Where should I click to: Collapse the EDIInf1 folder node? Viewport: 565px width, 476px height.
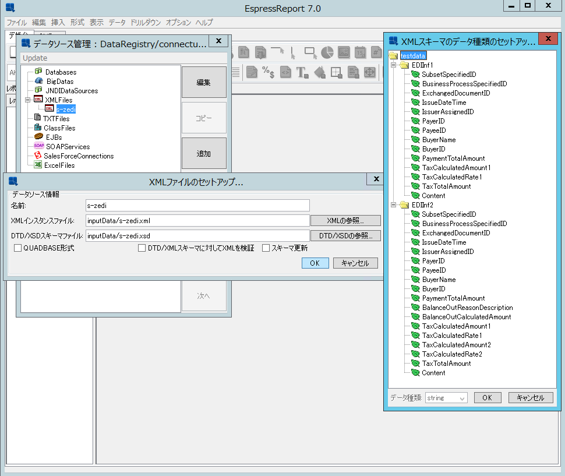click(x=394, y=65)
